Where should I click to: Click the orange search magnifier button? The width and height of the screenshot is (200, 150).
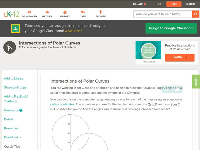(x=195, y=14)
